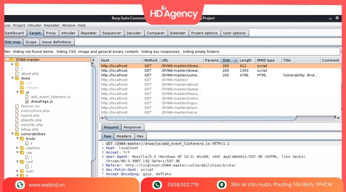Image resolution: width=346 pixels, height=192 pixels.
Task: Switch to the Intruder tool tab
Action: pyautogui.click(x=68, y=33)
